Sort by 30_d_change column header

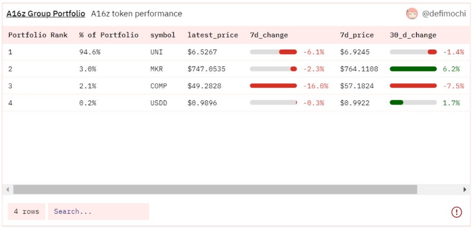(413, 35)
